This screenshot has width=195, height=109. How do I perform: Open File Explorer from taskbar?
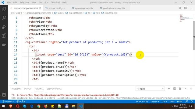pyautogui.click(x=74, y=106)
